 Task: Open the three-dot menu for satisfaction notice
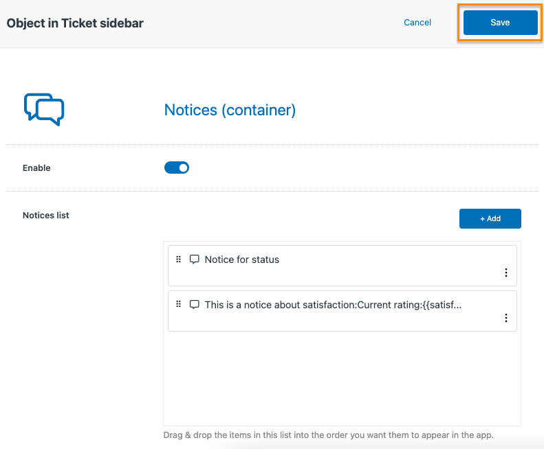pos(506,318)
